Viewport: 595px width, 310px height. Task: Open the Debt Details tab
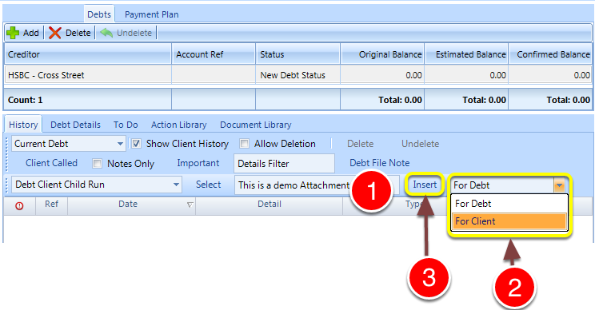click(x=75, y=125)
